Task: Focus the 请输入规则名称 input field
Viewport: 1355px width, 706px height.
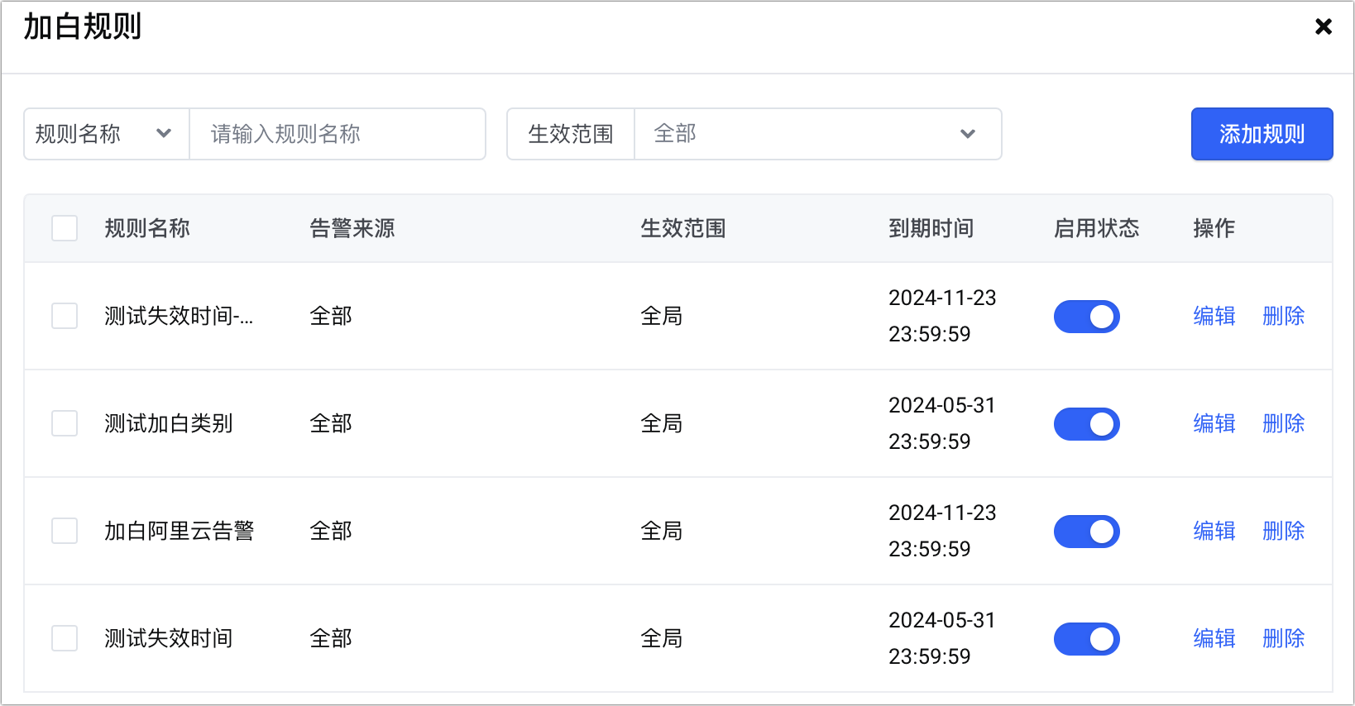Action: point(338,134)
